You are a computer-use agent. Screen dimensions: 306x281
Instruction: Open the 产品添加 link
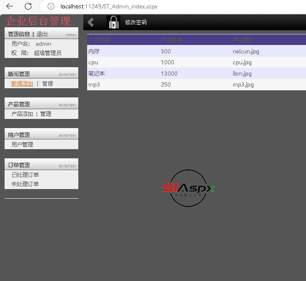tap(22, 114)
